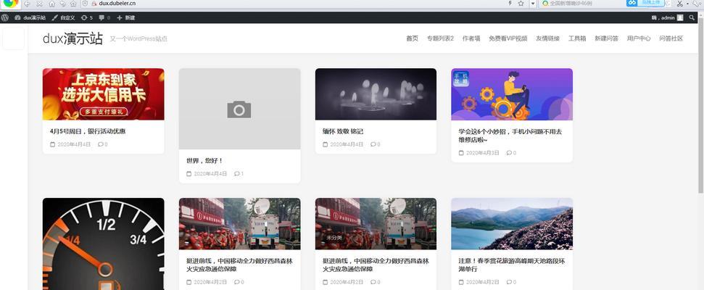Click the browser back arrow
The width and height of the screenshot is (704, 290).
(x=28, y=4)
